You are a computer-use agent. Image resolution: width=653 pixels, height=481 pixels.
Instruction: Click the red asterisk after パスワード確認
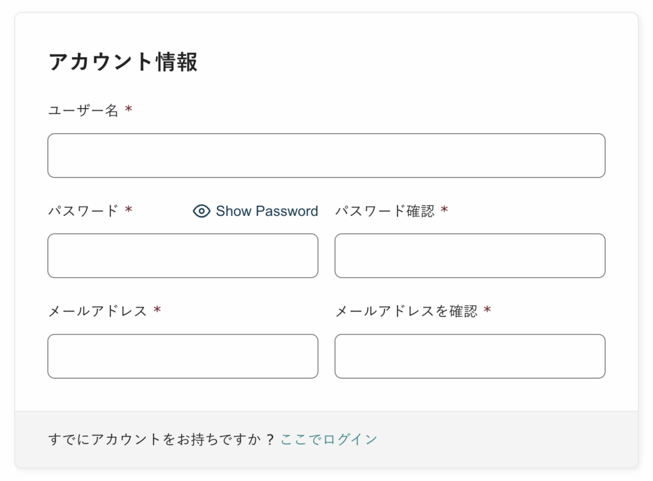pyautogui.click(x=444, y=211)
